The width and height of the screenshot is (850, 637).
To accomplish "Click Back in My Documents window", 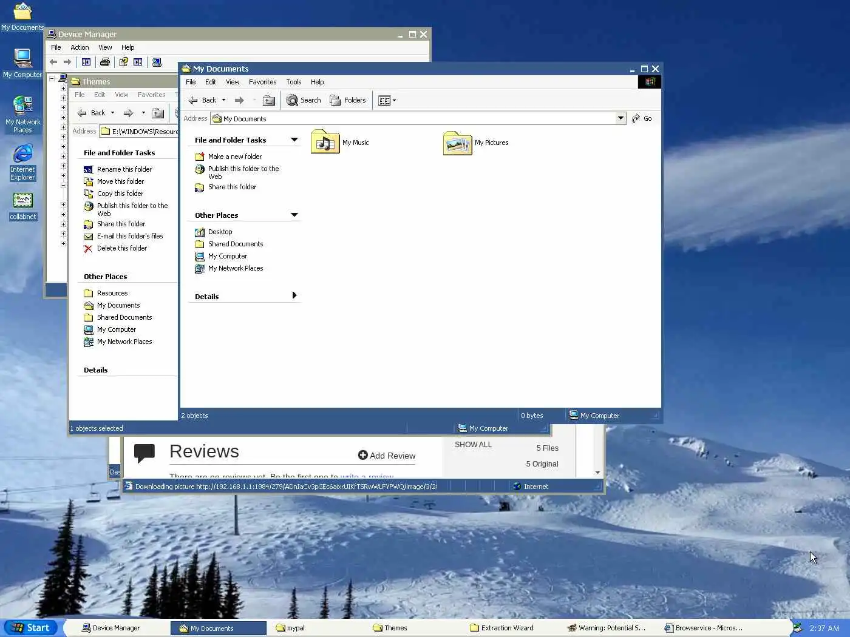I will coord(203,100).
